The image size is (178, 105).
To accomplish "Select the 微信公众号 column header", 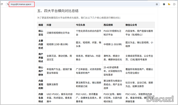I will click(131, 25).
